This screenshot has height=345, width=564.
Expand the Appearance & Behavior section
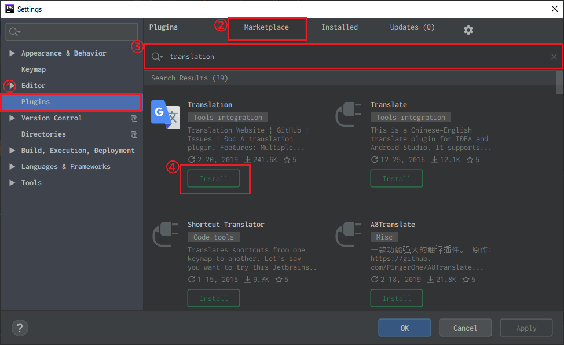12,53
